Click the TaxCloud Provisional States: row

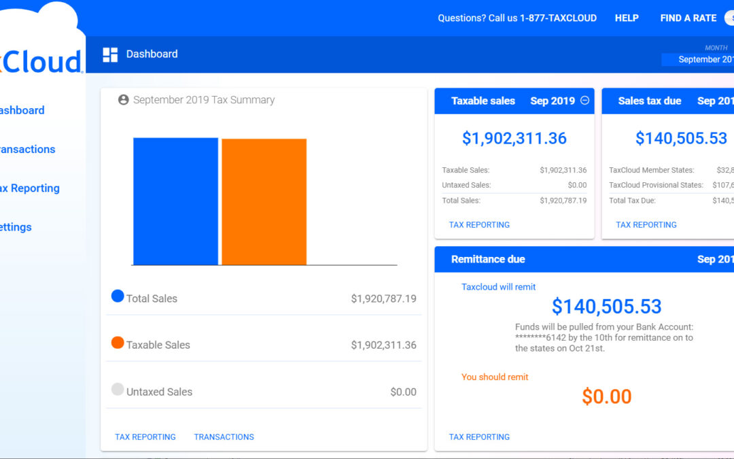click(x=671, y=185)
